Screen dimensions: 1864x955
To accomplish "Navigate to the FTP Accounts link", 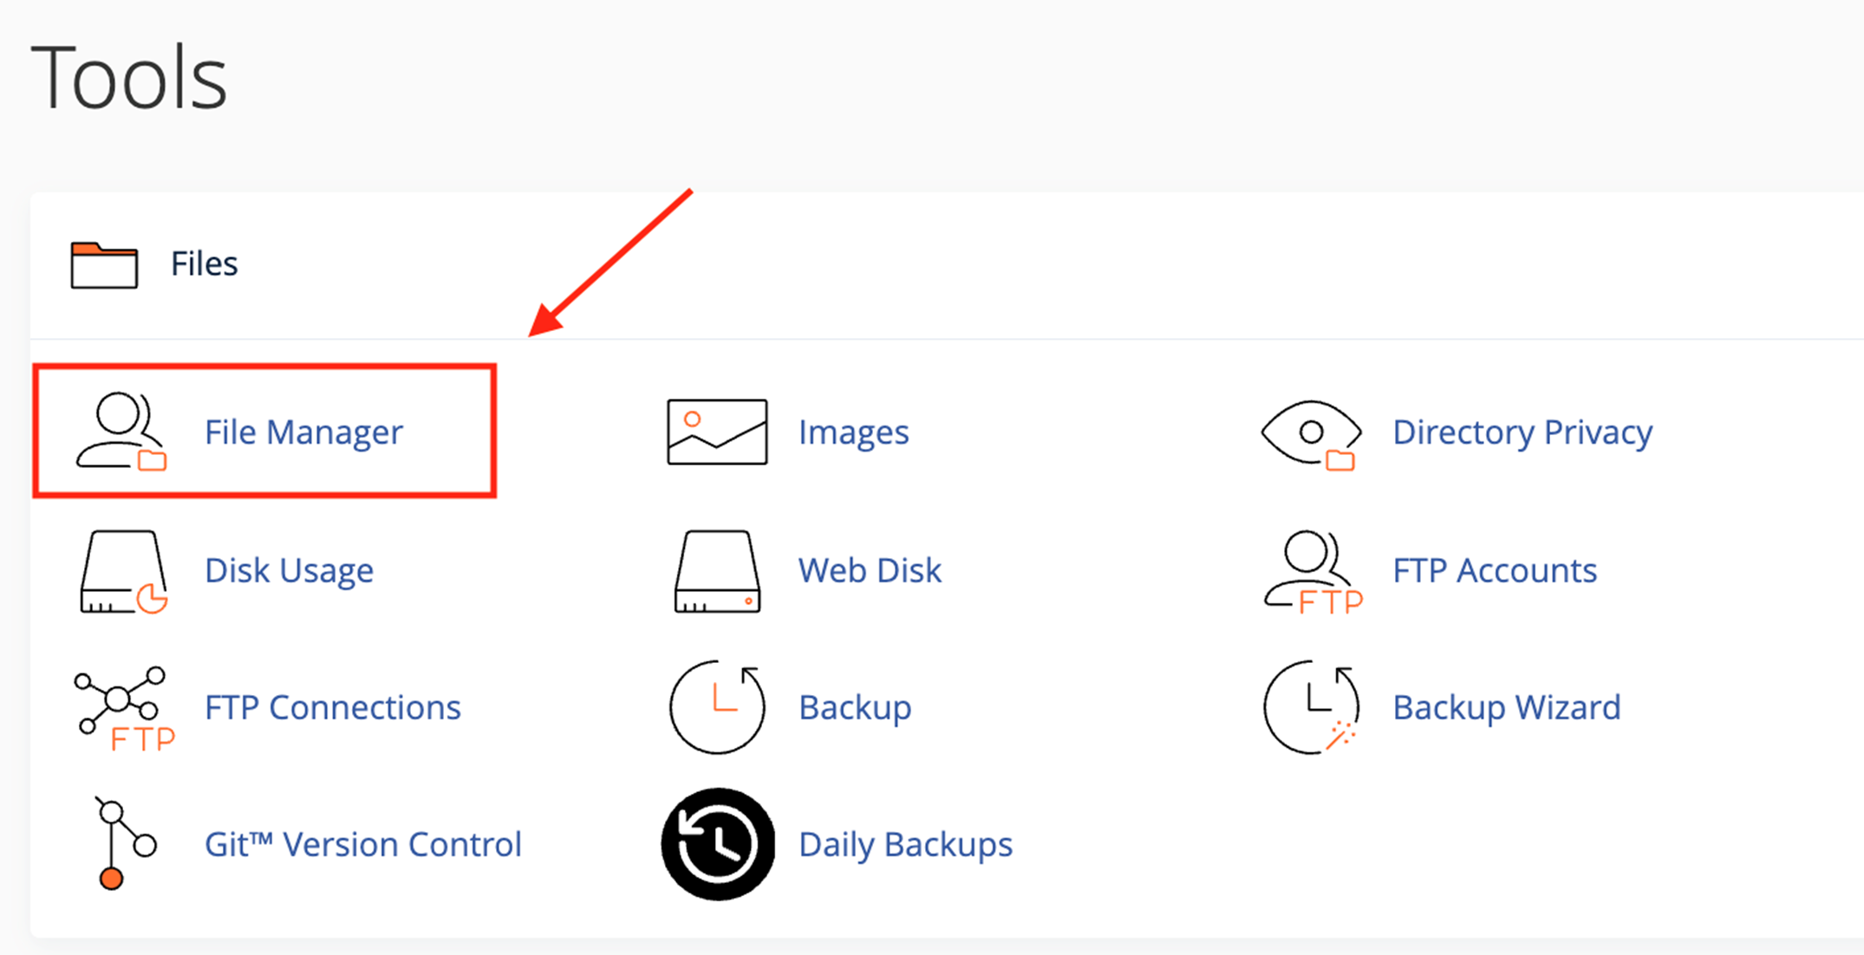I will coord(1495,570).
